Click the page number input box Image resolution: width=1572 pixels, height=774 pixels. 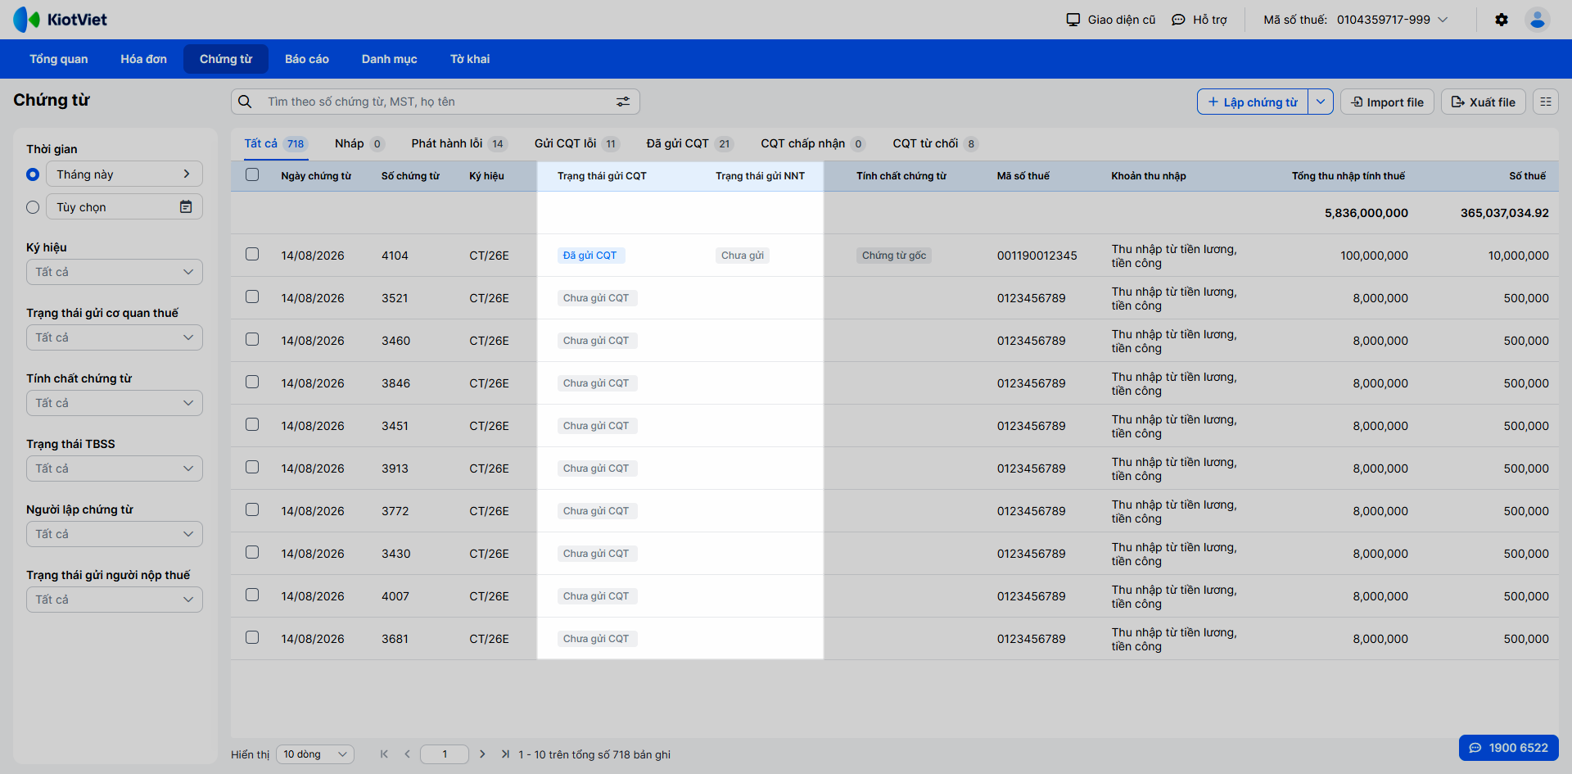pyautogui.click(x=445, y=754)
